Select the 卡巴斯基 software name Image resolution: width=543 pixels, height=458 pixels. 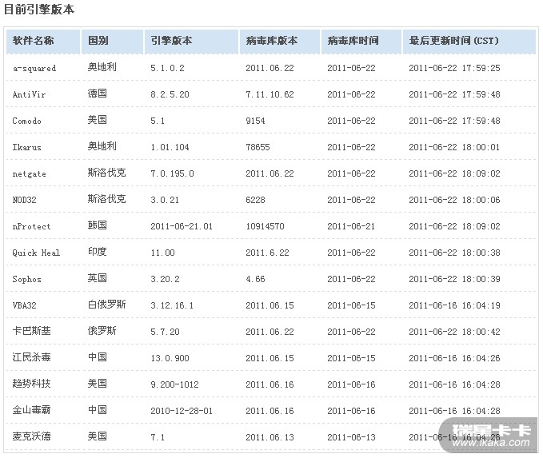(31, 331)
